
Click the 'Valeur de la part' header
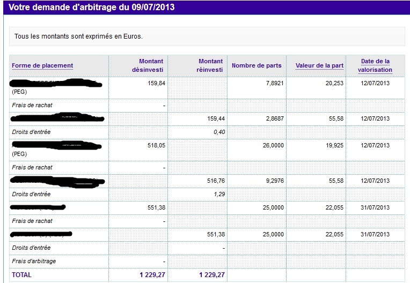[319, 66]
